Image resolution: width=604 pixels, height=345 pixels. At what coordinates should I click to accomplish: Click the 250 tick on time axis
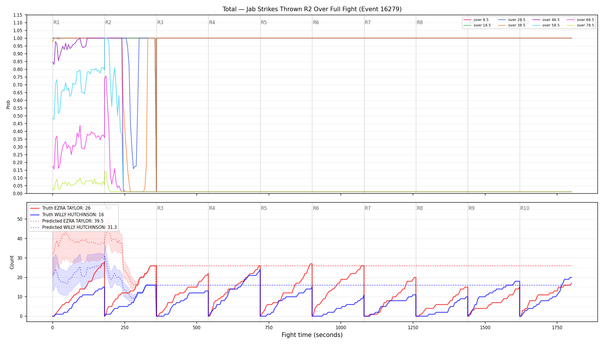(x=125, y=327)
